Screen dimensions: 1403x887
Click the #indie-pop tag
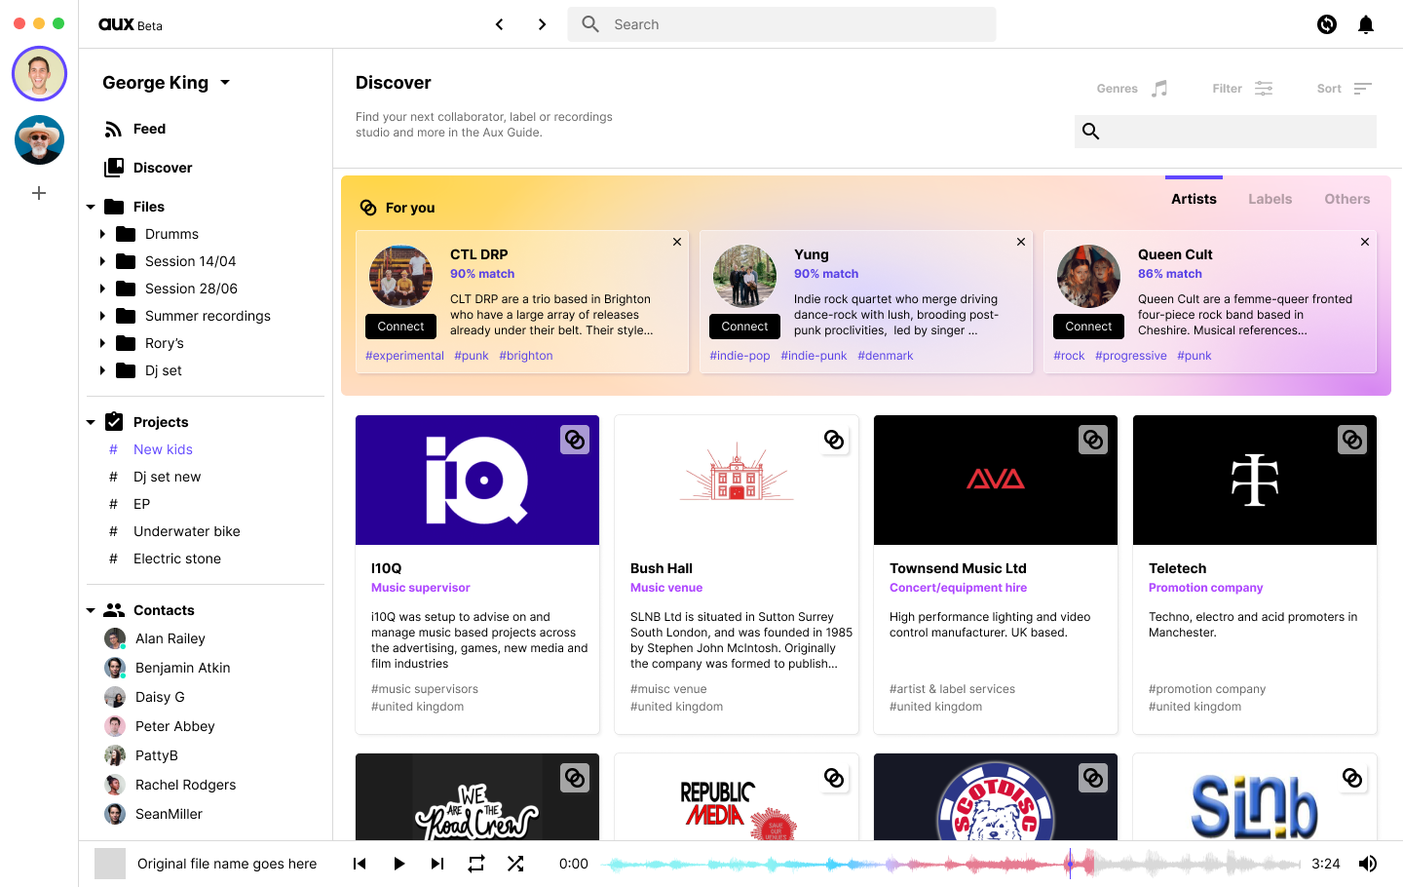[739, 356]
